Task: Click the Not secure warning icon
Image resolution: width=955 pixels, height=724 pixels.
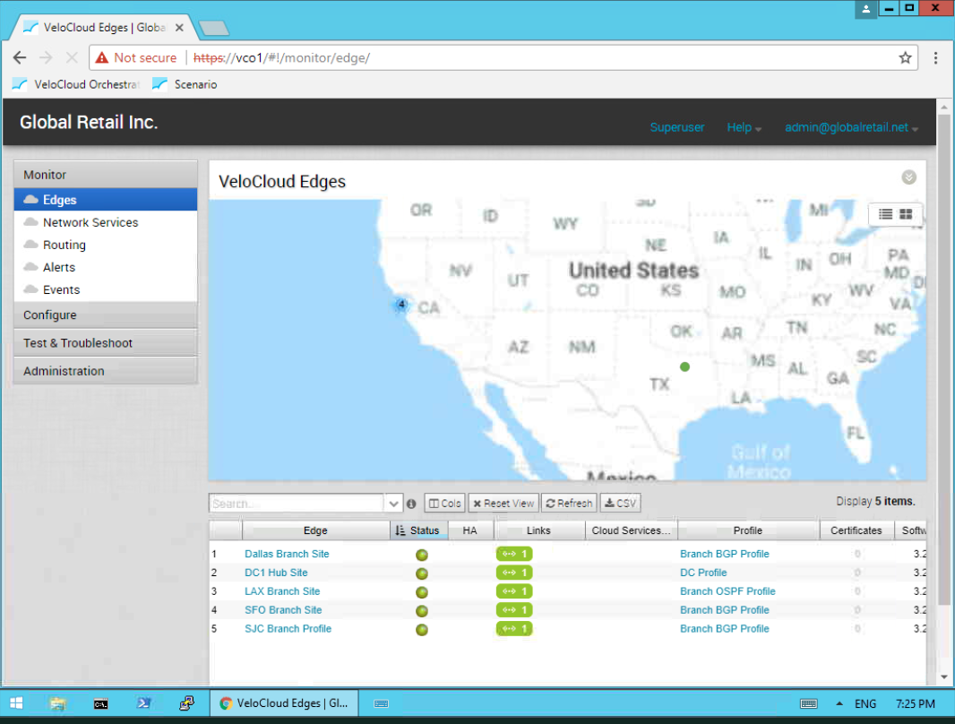Action: [x=102, y=58]
